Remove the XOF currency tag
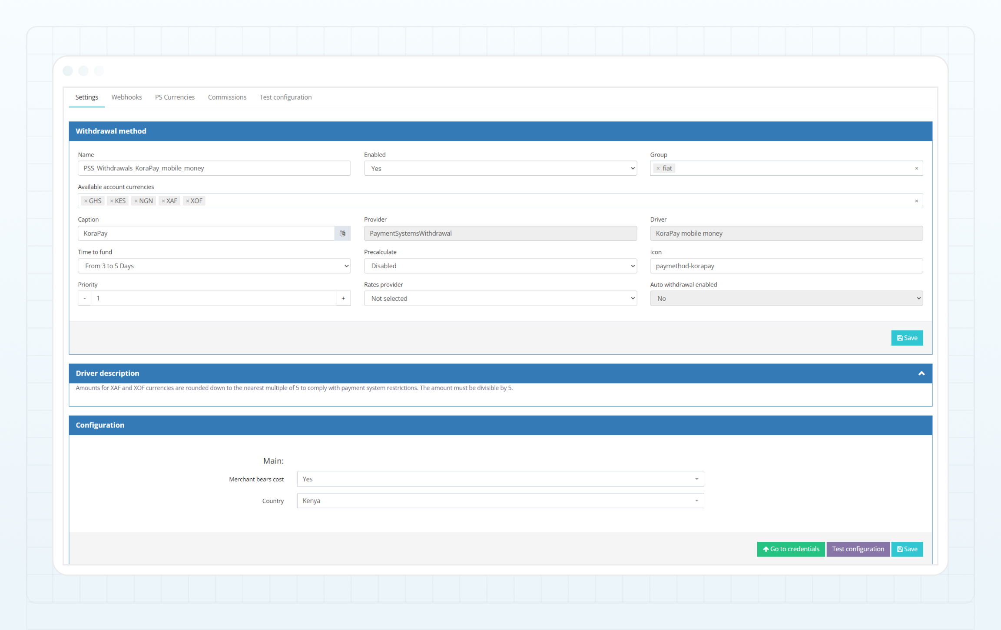This screenshot has width=1001, height=630. coord(188,201)
